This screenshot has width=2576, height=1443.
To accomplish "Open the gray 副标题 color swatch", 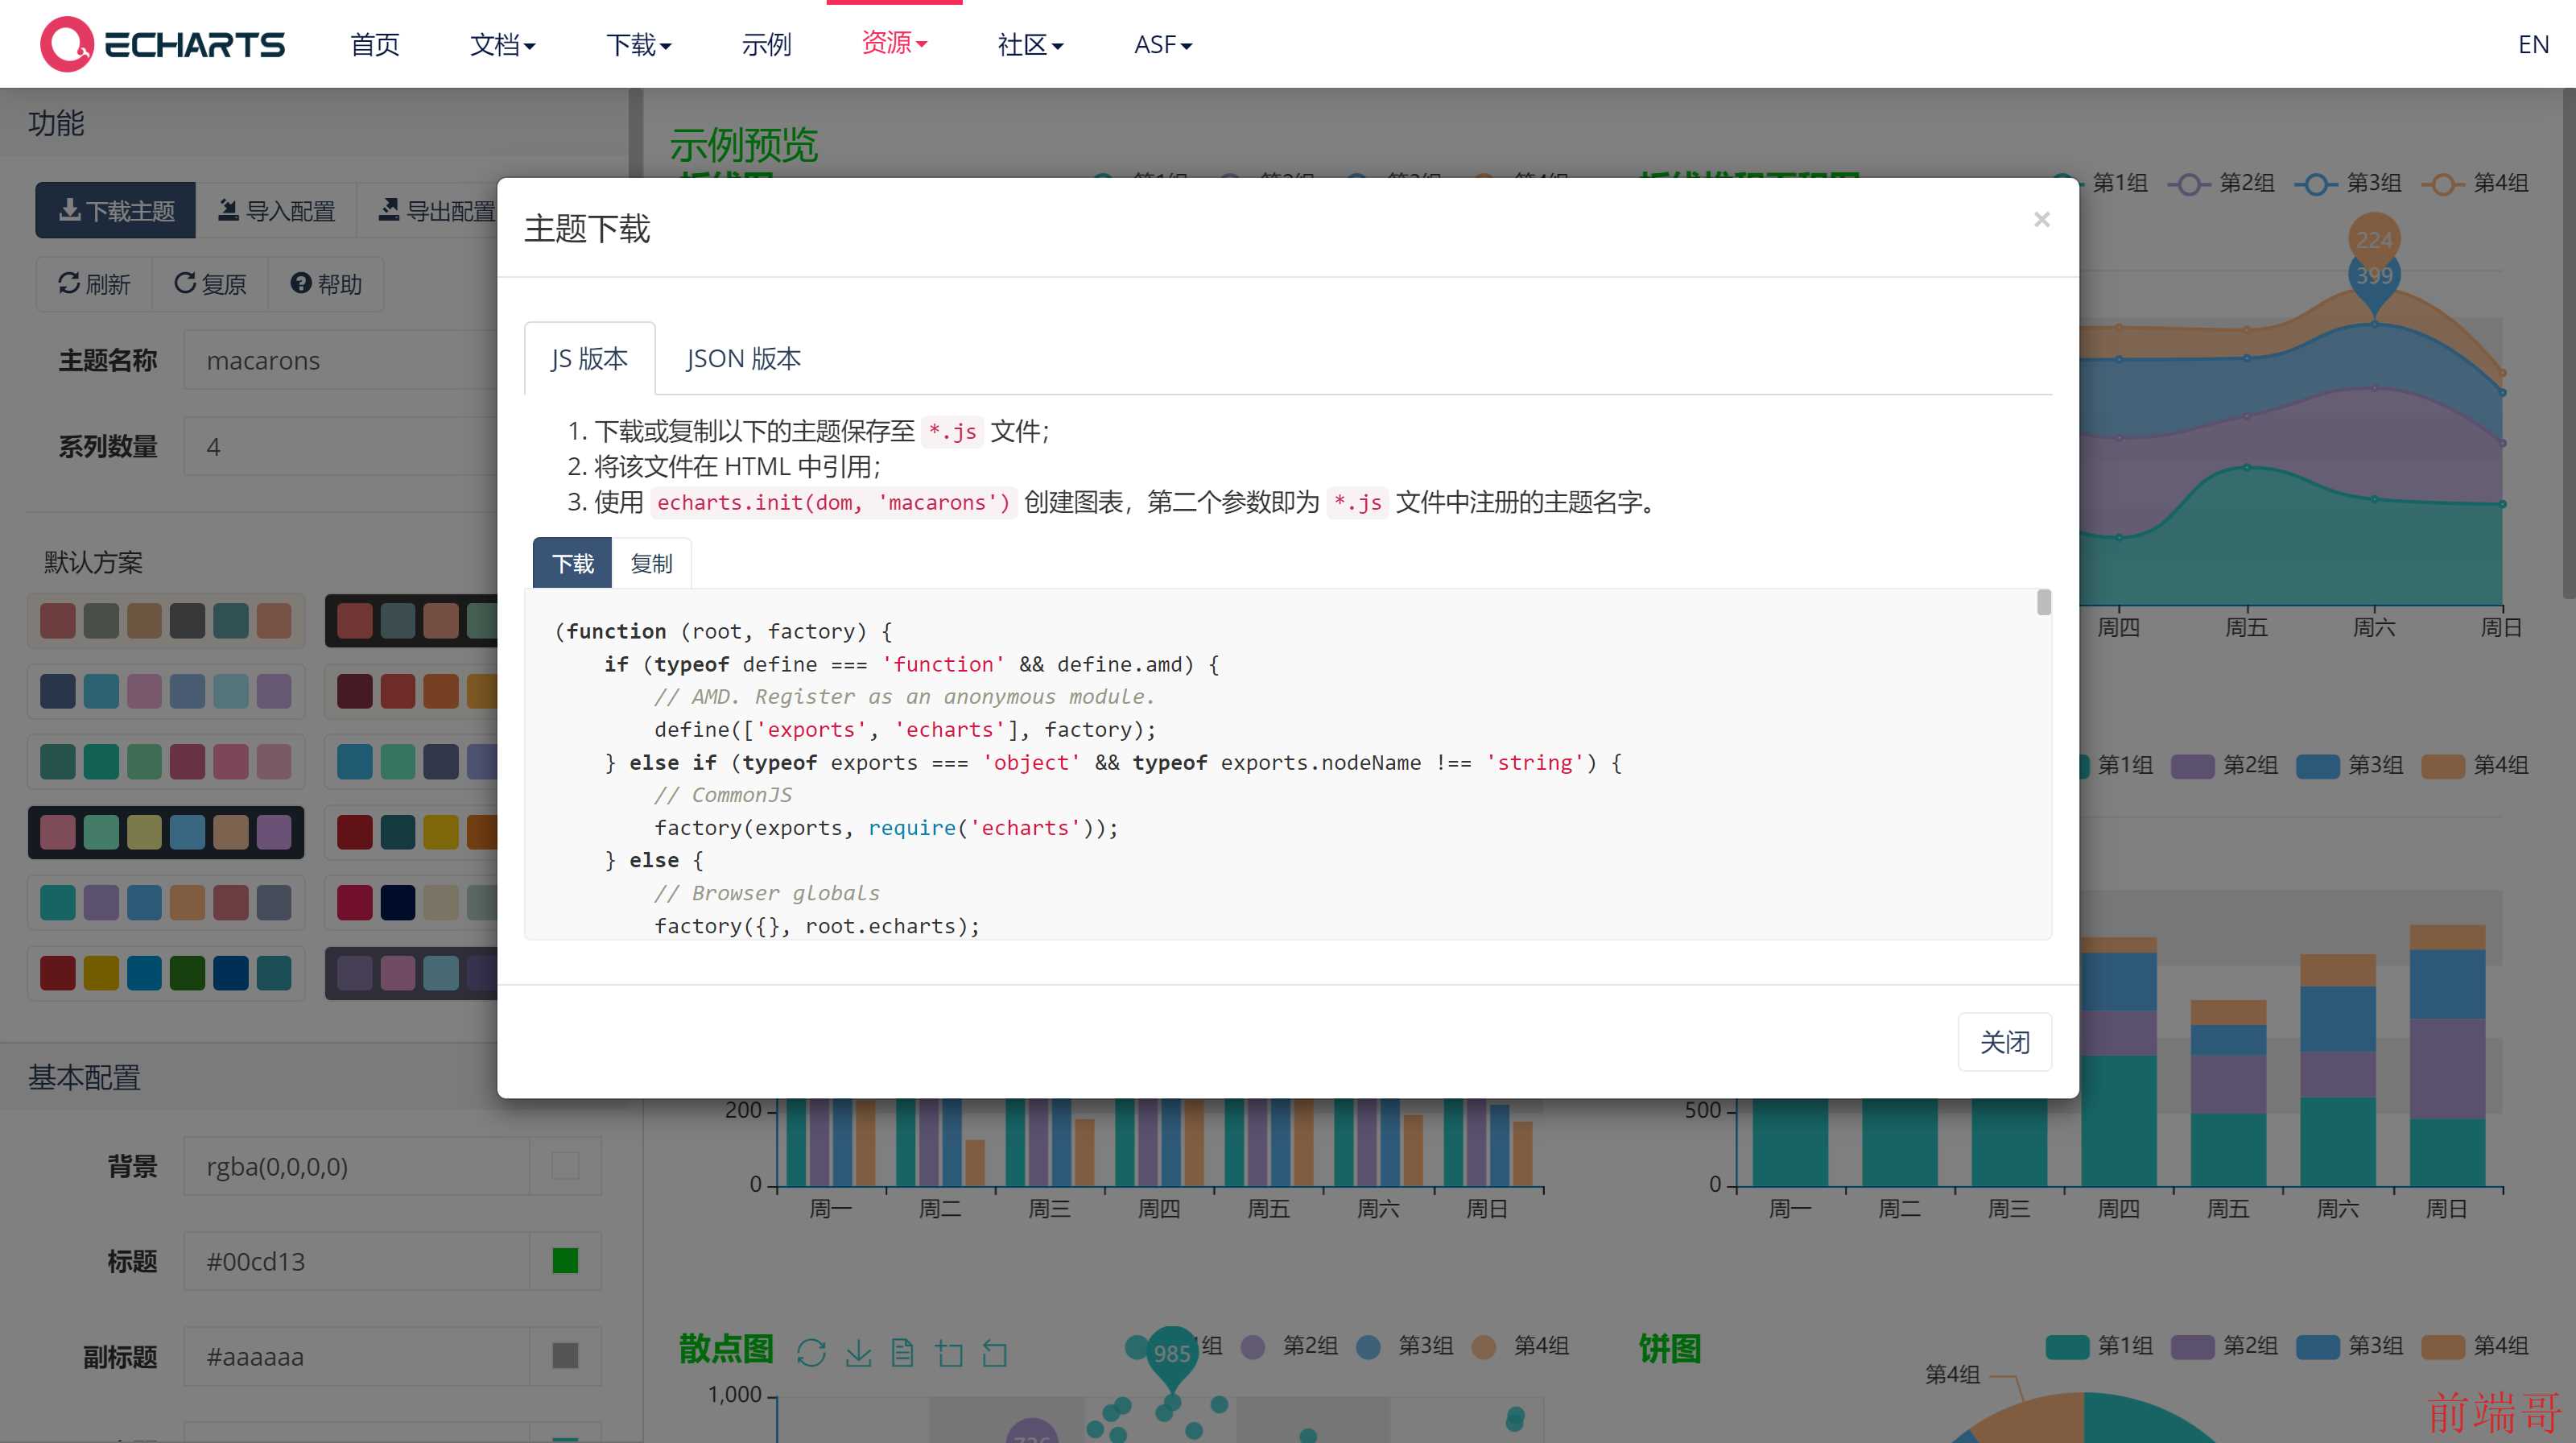I will tap(566, 1357).
